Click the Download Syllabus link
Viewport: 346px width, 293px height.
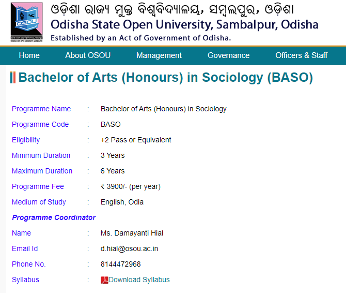[139, 280]
